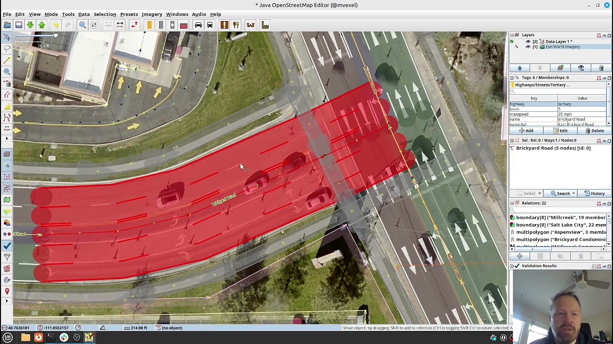Collapse the Selection panel
Screen dimensions: 613x344
511,140
